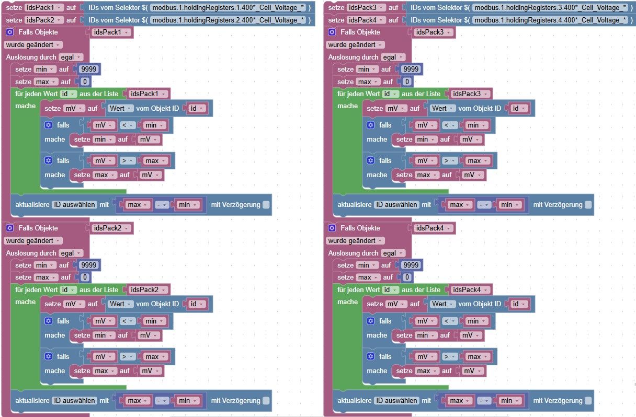Edit selector text 'modbus.1.holdingRegisters.4.400*_Cell_Voltage_*'
The width and height of the screenshot is (636, 417).
(549, 20)
